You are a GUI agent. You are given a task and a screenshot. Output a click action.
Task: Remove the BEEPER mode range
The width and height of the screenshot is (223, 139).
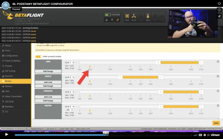(218, 106)
